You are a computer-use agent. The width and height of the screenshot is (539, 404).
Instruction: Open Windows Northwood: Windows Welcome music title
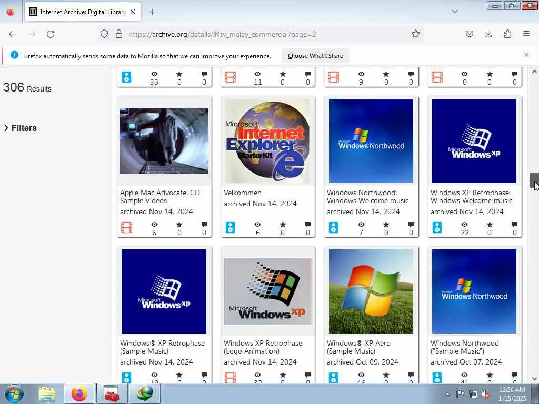tap(367, 197)
